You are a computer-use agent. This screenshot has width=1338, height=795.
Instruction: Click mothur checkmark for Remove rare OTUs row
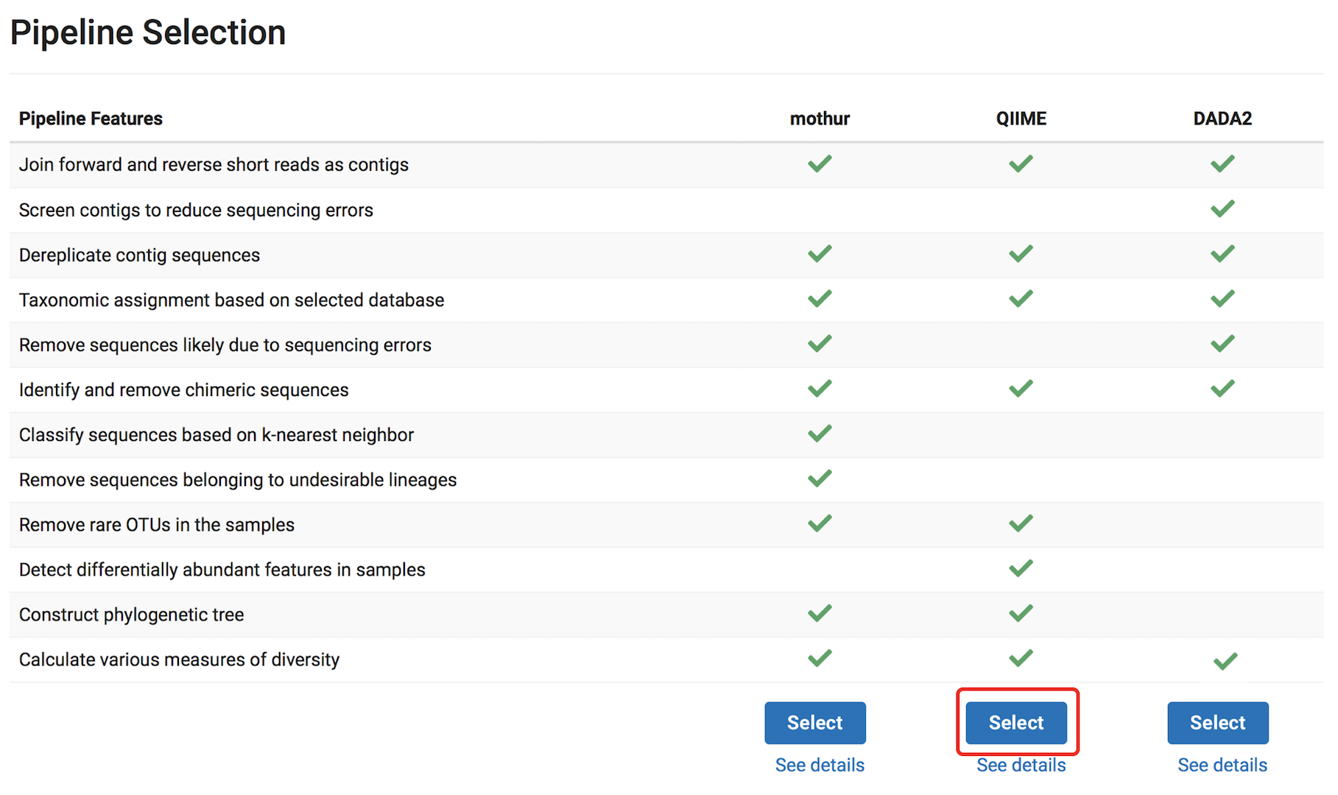coord(820,523)
